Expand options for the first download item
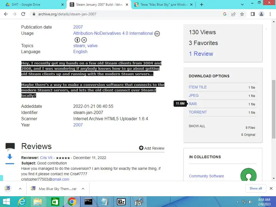 [20, 189]
